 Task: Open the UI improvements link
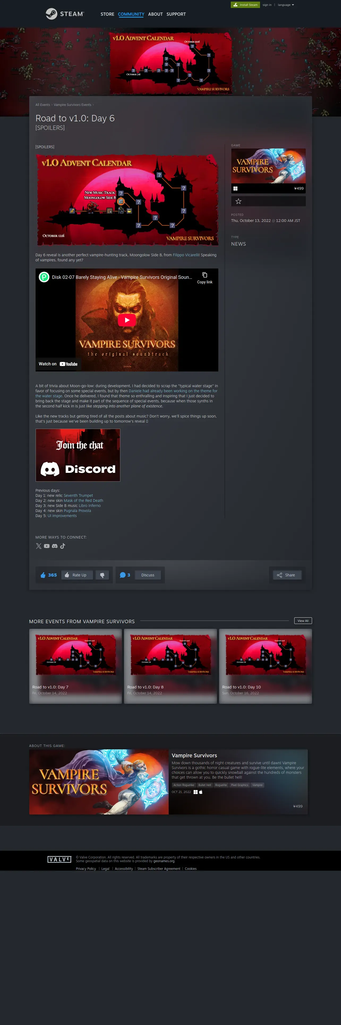[x=62, y=516]
